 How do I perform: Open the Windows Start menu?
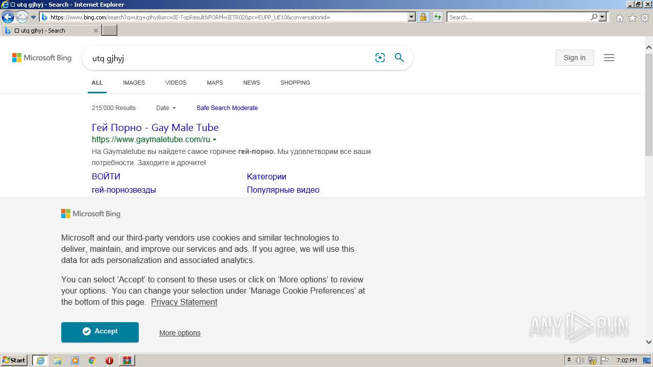pyautogui.click(x=14, y=360)
